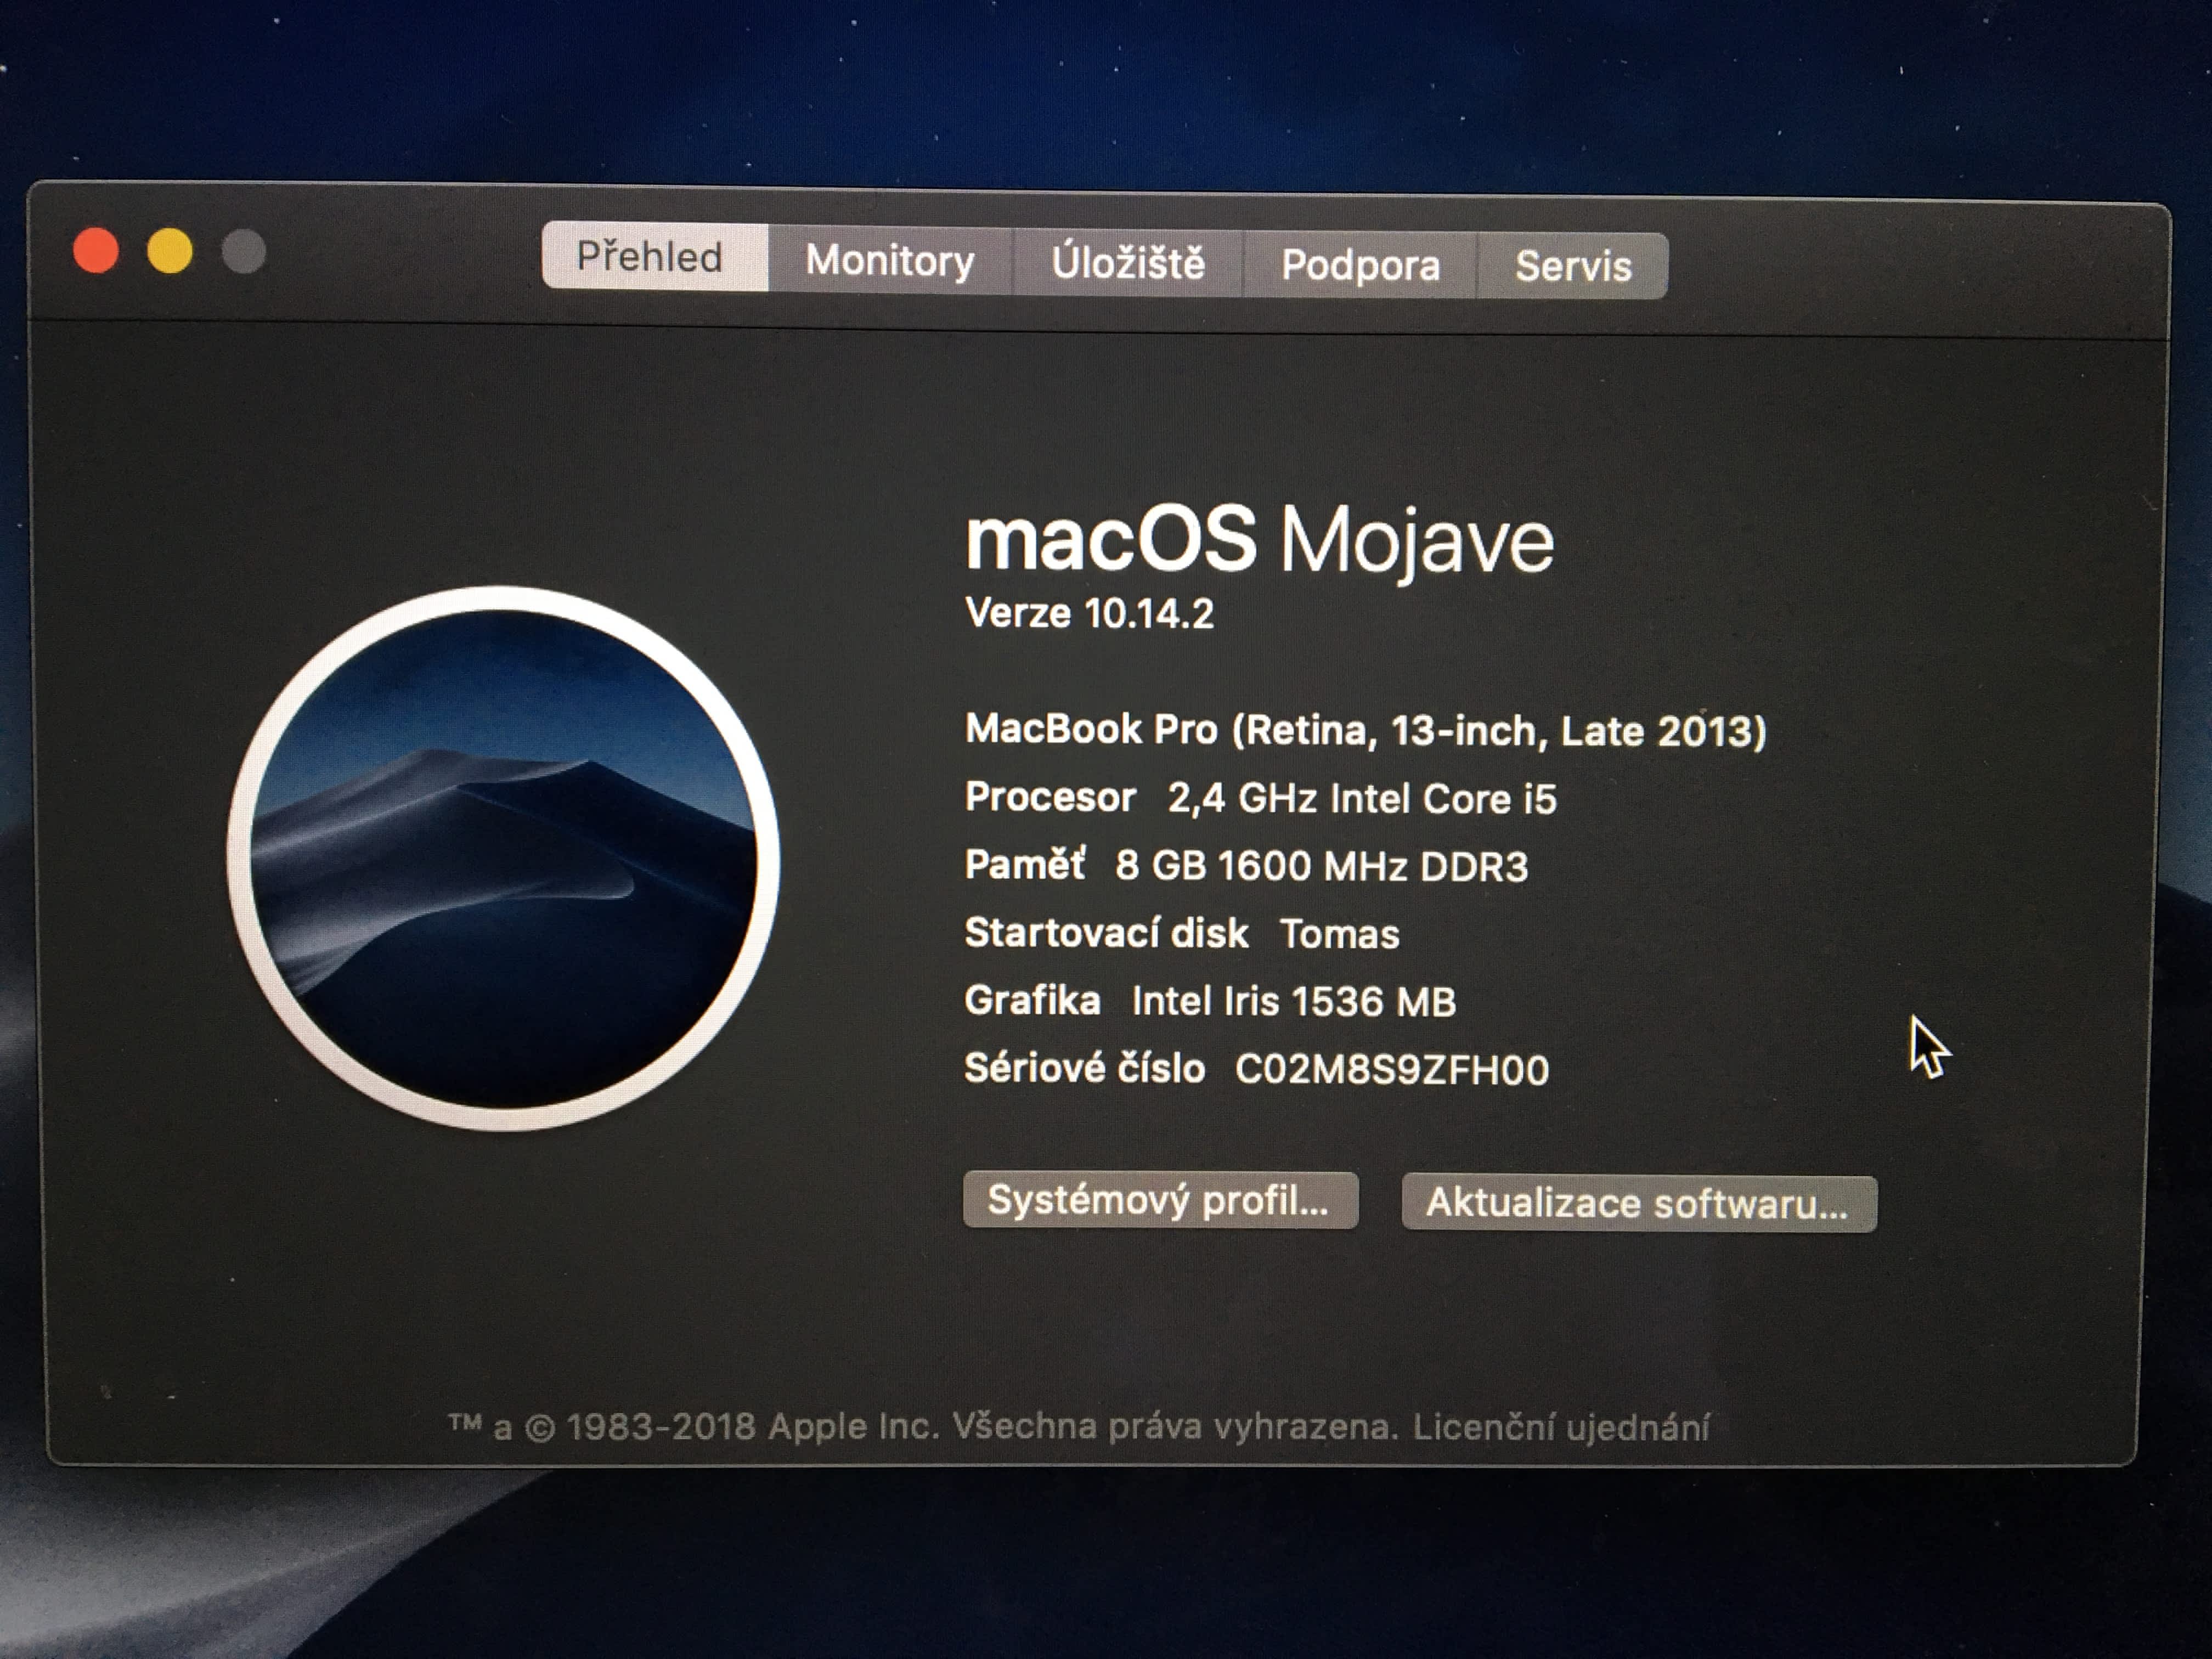This screenshot has width=2212, height=1659.
Task: Click the macOS Mojave title text
Action: coord(1259,540)
